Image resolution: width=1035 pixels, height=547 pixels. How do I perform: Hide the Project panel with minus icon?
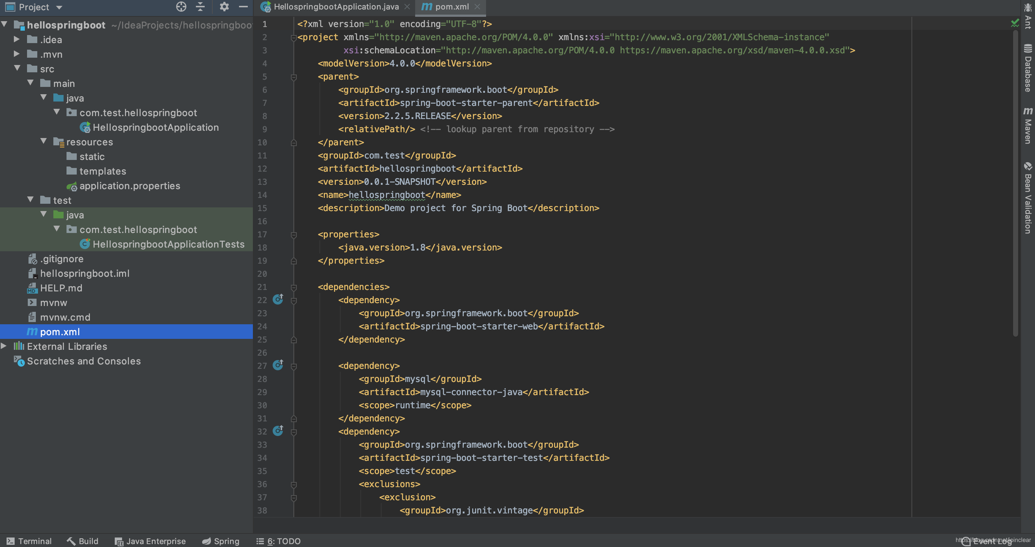[x=243, y=7]
